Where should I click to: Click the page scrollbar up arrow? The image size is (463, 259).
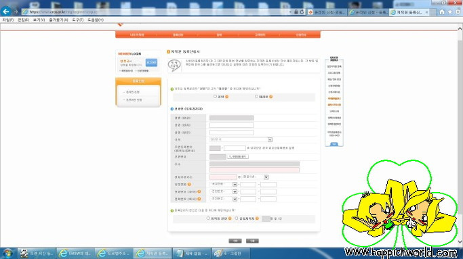[x=460, y=28]
